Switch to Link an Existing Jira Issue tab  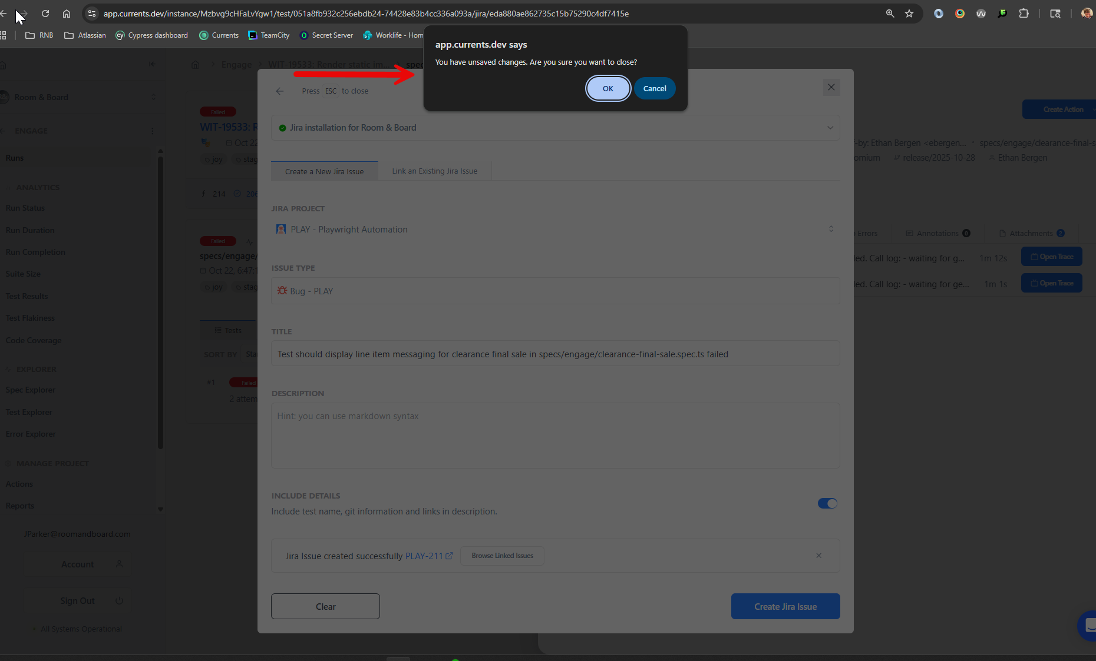[x=435, y=171]
